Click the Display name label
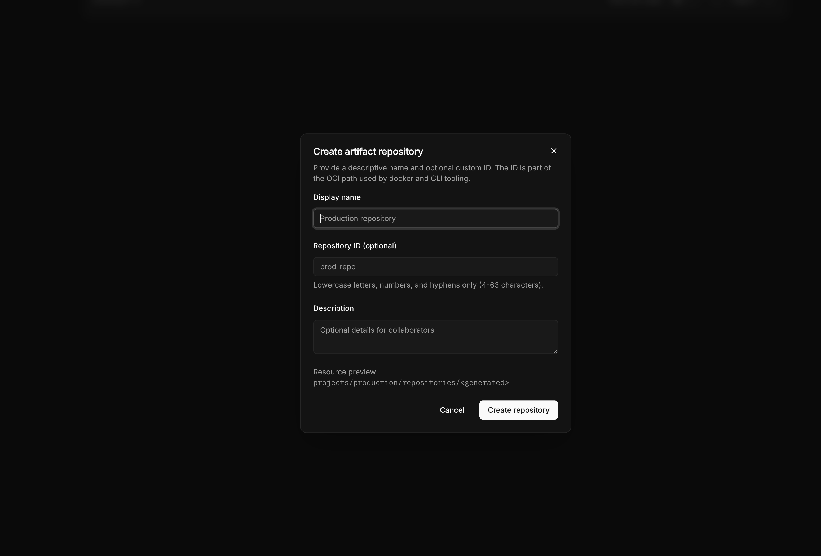The width and height of the screenshot is (821, 556). click(x=337, y=197)
